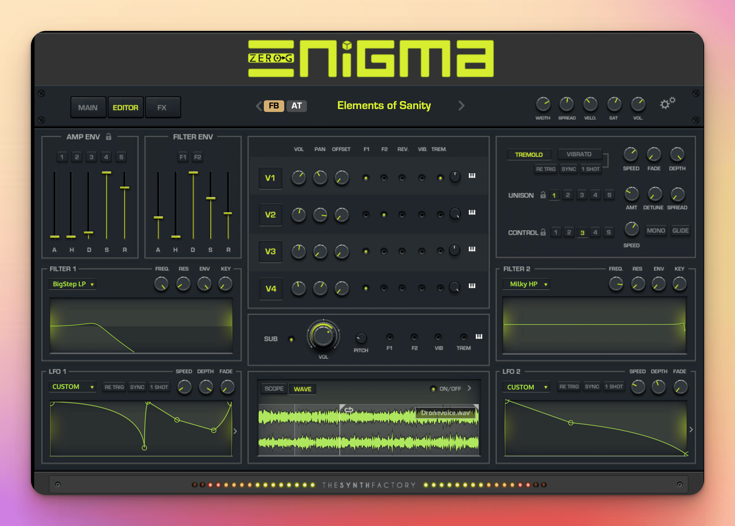Screen dimensions: 735x526
Task: Click the FB button
Action: pos(274,106)
